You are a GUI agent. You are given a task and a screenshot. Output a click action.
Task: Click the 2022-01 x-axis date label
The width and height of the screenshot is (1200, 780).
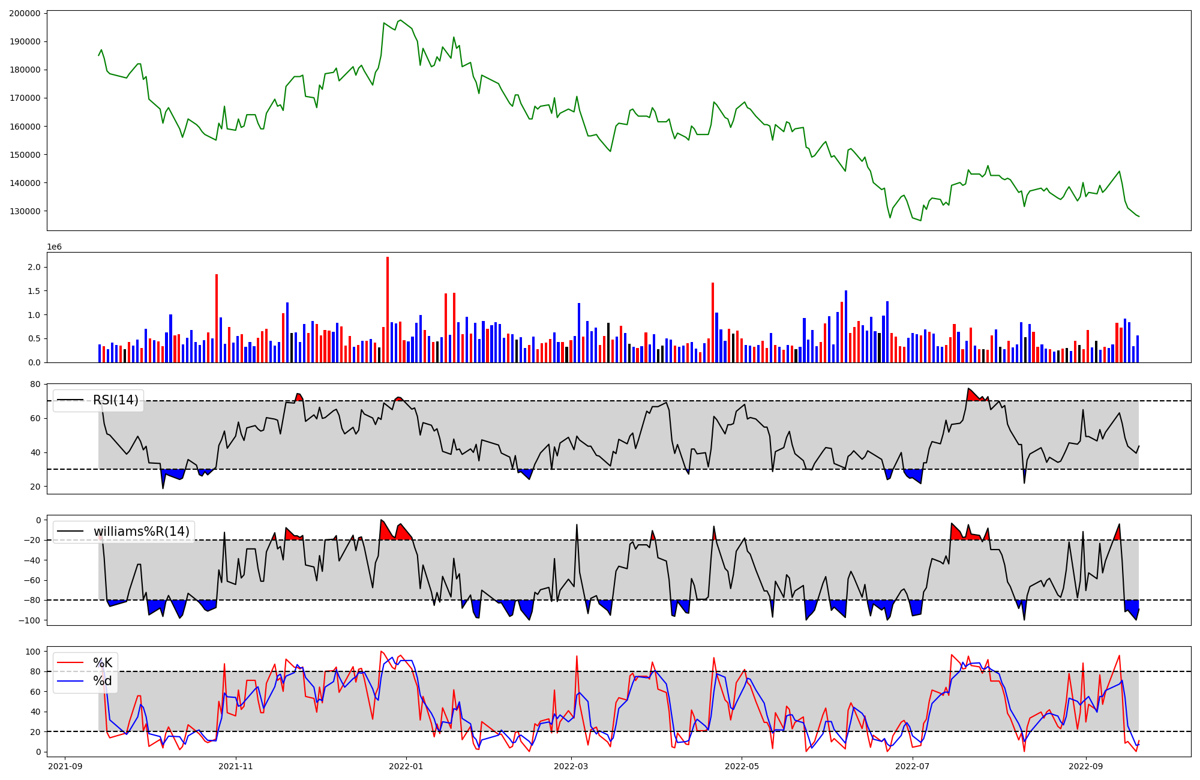point(406,766)
